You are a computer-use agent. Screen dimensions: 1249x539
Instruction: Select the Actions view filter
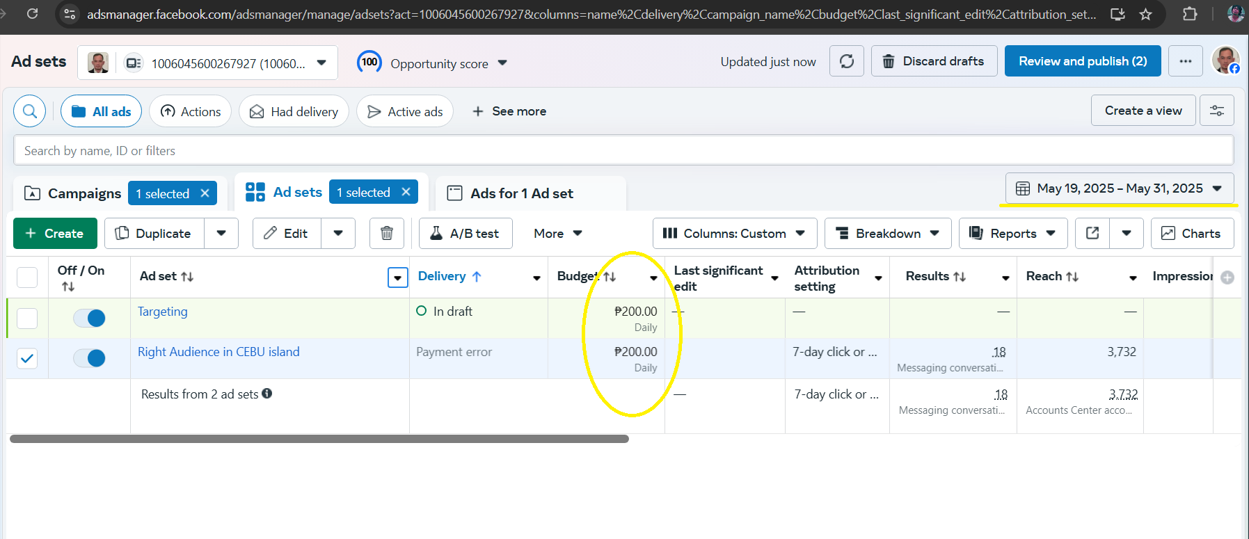pyautogui.click(x=190, y=111)
